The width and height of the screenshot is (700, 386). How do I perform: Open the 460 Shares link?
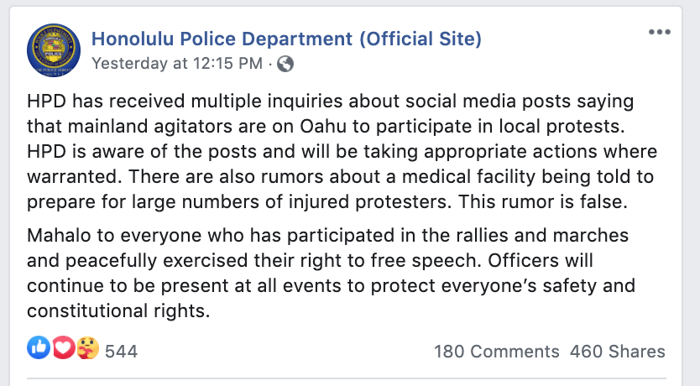click(618, 352)
